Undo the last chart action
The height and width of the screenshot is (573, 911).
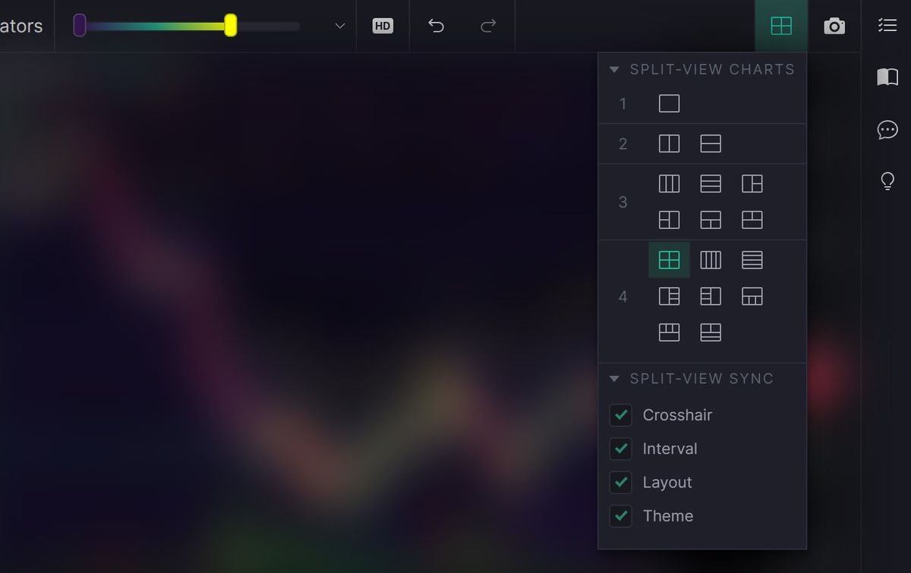pos(436,26)
